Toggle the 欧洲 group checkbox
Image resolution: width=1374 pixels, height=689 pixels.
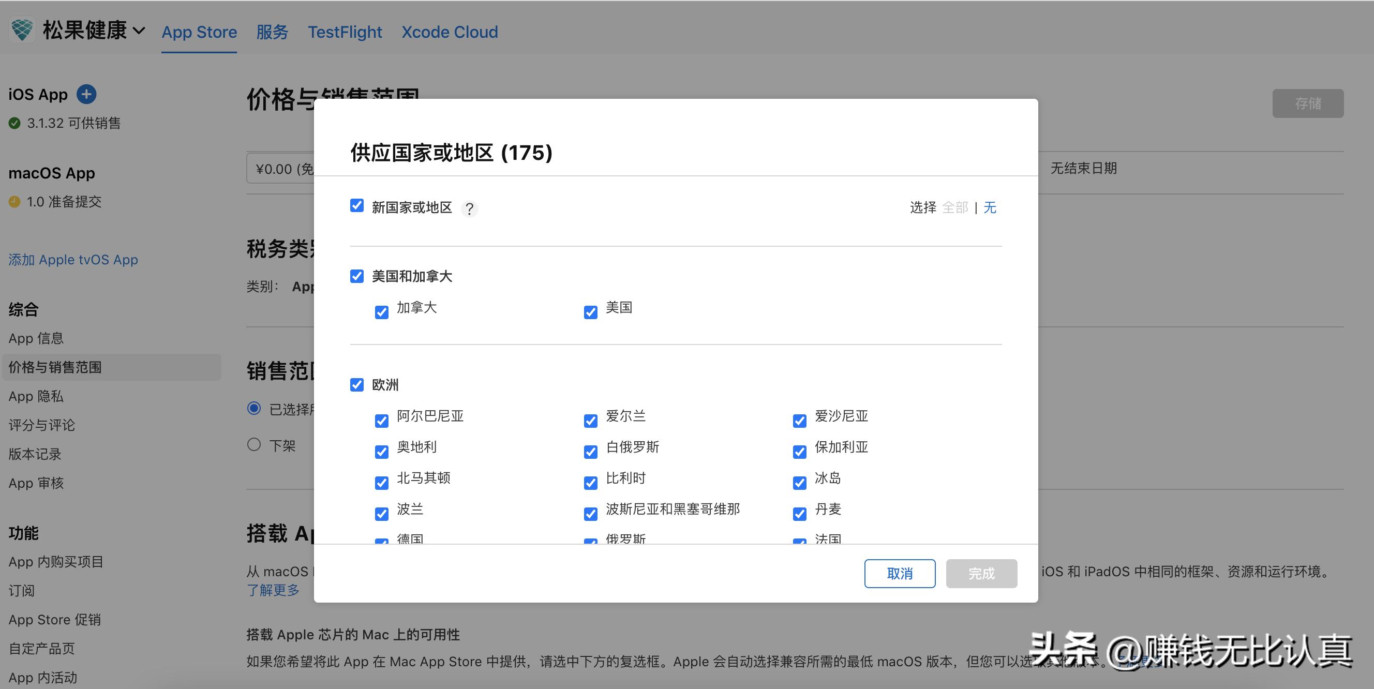click(357, 384)
